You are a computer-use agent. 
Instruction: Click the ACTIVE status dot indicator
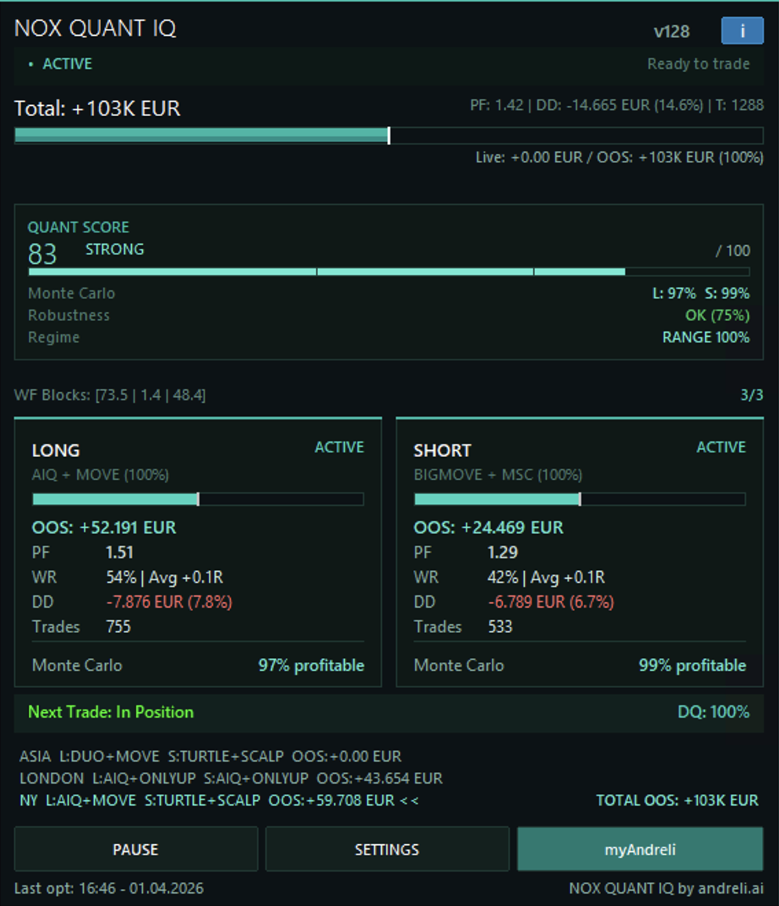[x=30, y=63]
